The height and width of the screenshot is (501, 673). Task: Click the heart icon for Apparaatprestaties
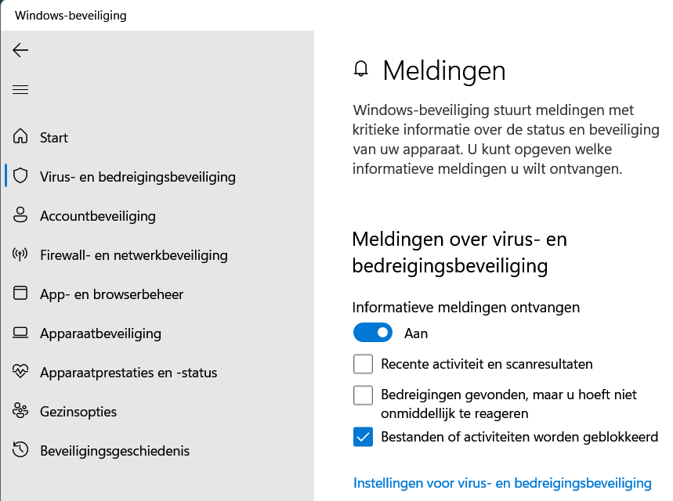pos(21,372)
